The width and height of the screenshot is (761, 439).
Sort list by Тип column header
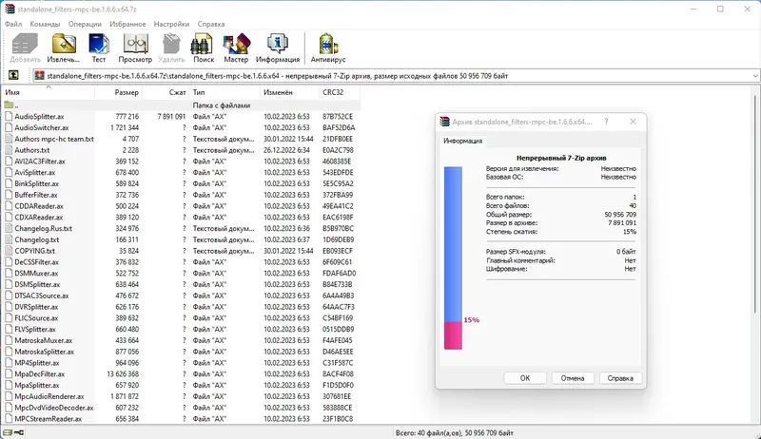coord(224,92)
